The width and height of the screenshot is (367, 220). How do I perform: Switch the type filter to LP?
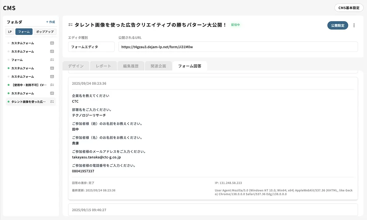[10, 32]
